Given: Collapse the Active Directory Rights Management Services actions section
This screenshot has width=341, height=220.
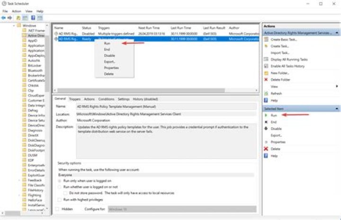Looking at the screenshot, I should click(x=337, y=33).
